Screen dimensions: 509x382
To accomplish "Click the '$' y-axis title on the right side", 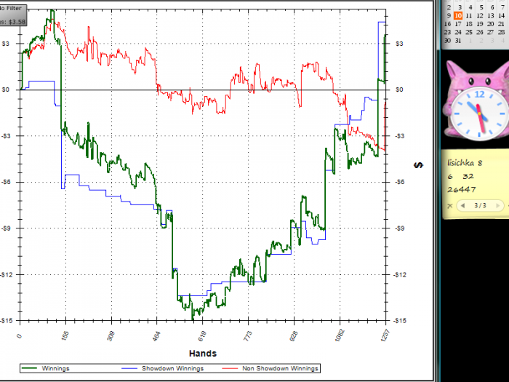I will pos(419,165).
